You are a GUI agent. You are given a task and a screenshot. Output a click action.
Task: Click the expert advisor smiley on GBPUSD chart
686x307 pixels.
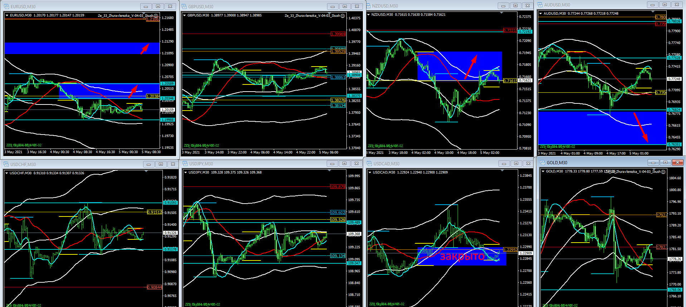click(x=342, y=16)
